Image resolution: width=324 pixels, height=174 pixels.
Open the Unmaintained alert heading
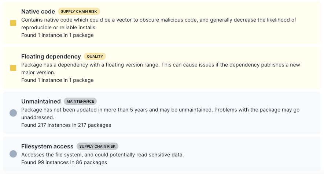pyautogui.click(x=41, y=101)
